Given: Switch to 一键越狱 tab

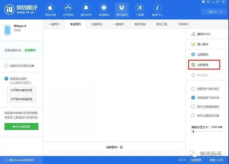Looking at the screenshot, I should click(118, 24).
